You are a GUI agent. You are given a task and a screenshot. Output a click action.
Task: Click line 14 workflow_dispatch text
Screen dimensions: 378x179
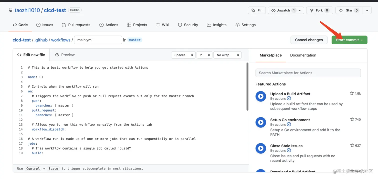(49, 129)
